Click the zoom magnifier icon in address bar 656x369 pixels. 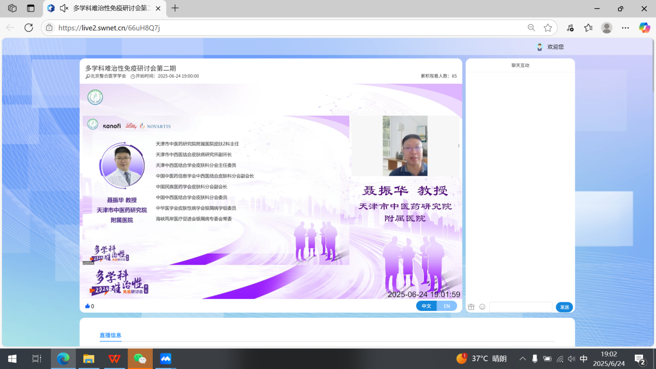tap(531, 27)
